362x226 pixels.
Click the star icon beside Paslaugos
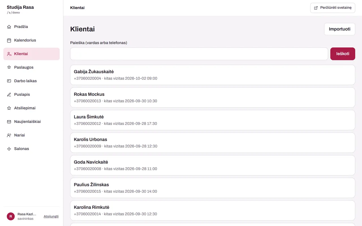(x=9, y=68)
